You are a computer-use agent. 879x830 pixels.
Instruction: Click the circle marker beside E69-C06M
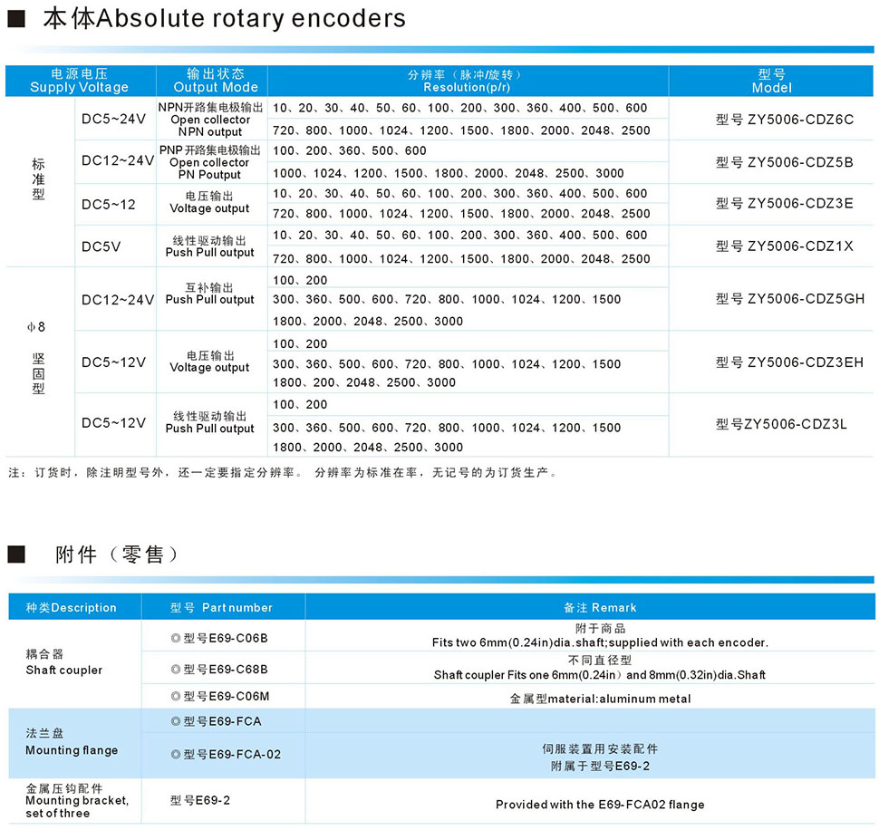[176, 697]
